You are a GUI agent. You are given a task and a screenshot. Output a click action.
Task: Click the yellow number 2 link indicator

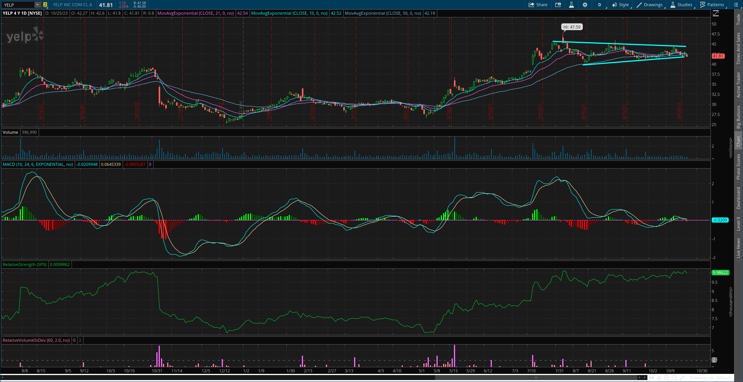[45, 5]
